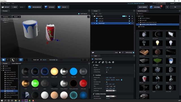Open the wrench settings tab in Edit panel
Viewport: 181px width, 102px height.
(93, 62)
